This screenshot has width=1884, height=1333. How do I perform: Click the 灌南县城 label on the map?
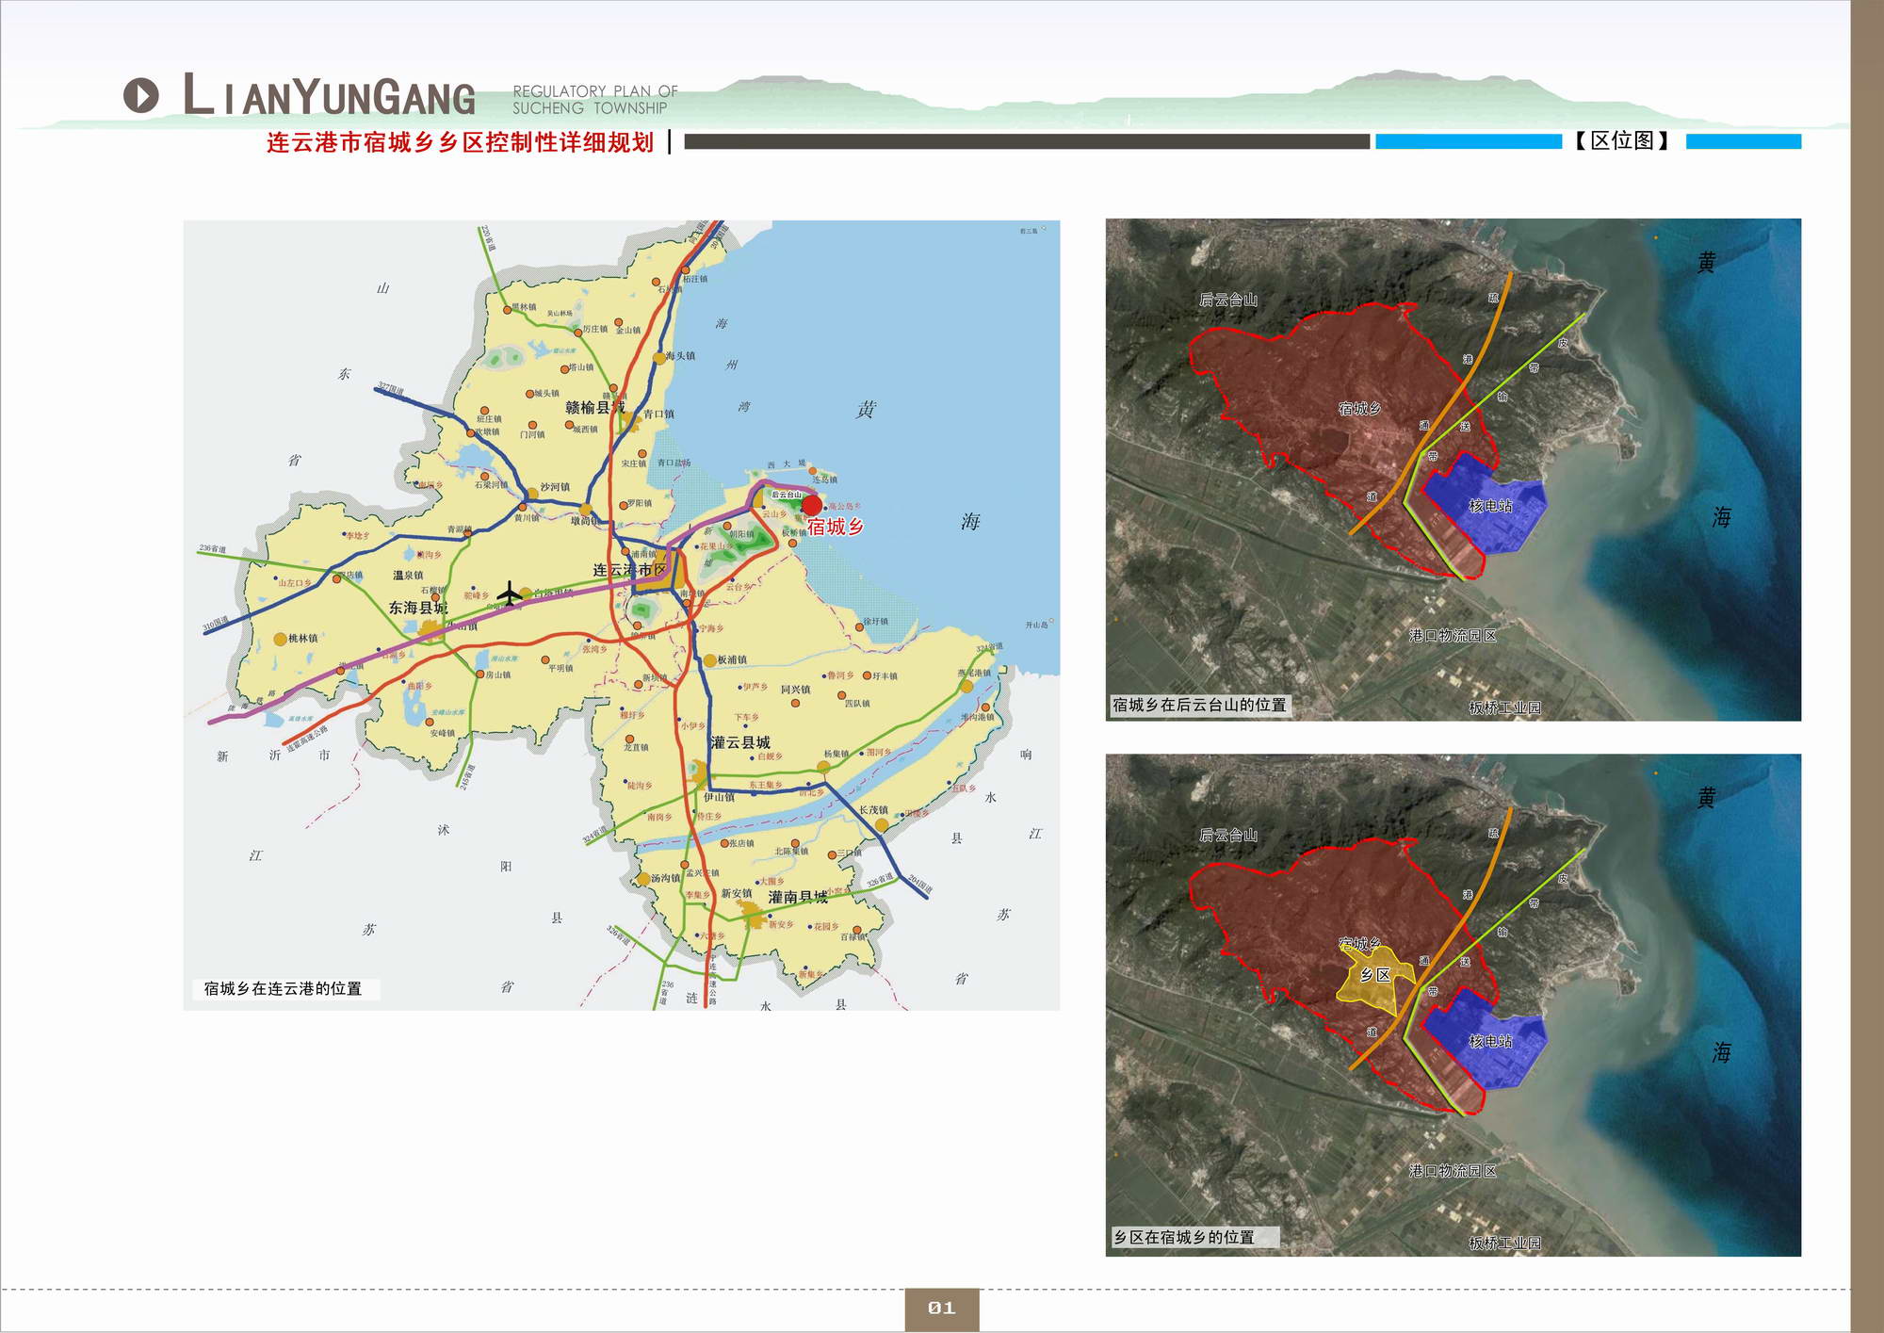point(798,897)
